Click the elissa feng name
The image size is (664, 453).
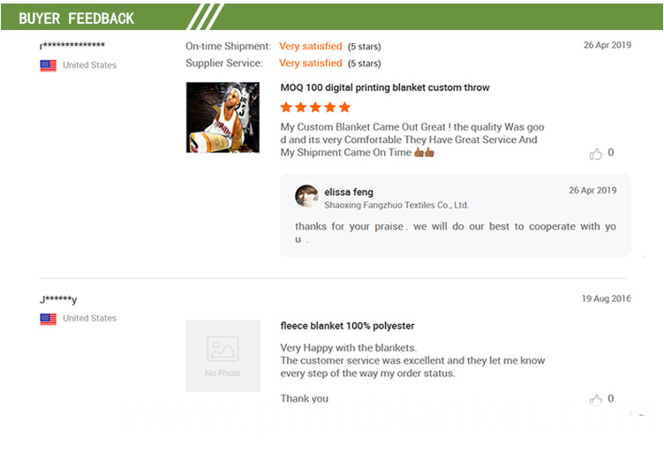(x=349, y=193)
